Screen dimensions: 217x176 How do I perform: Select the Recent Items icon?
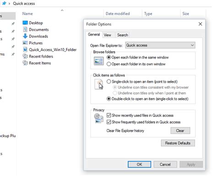pos(25,63)
